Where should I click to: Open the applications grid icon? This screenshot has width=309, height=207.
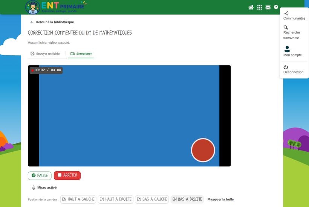260,8
